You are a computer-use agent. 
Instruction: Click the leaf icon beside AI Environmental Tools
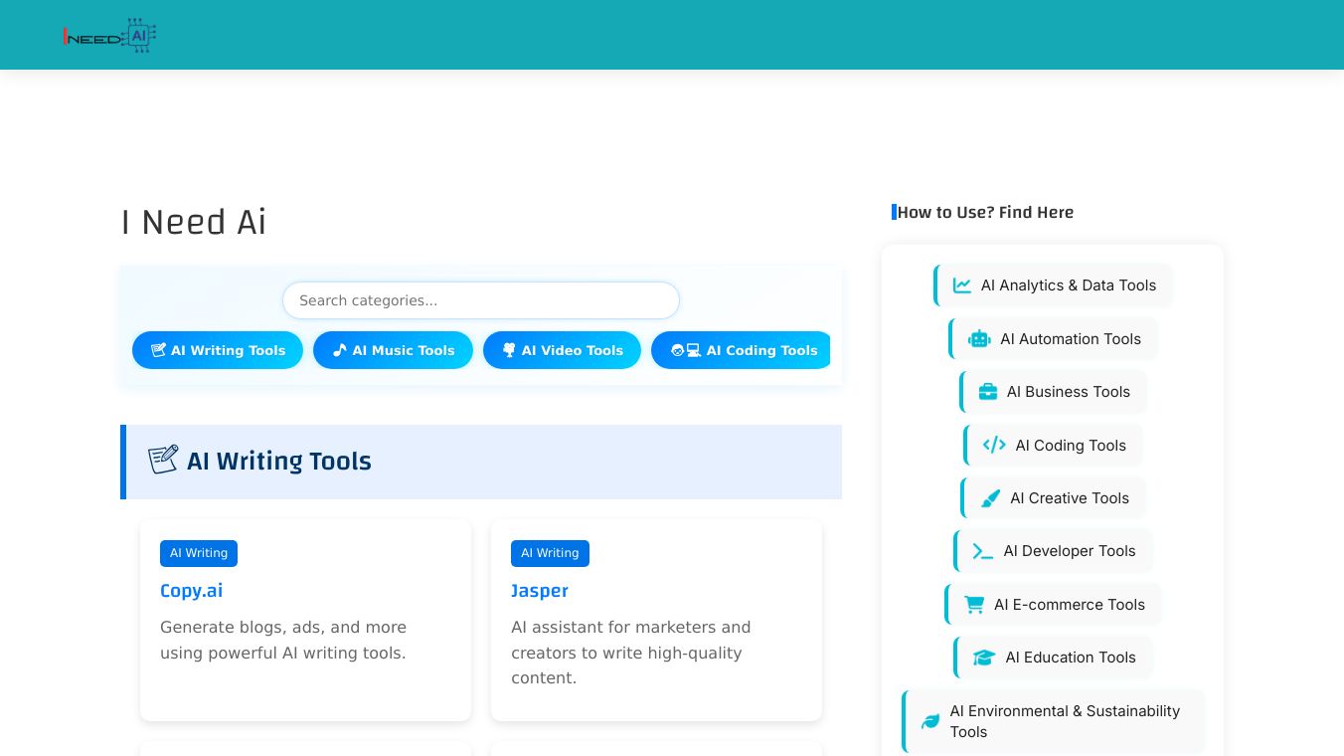[x=930, y=721]
